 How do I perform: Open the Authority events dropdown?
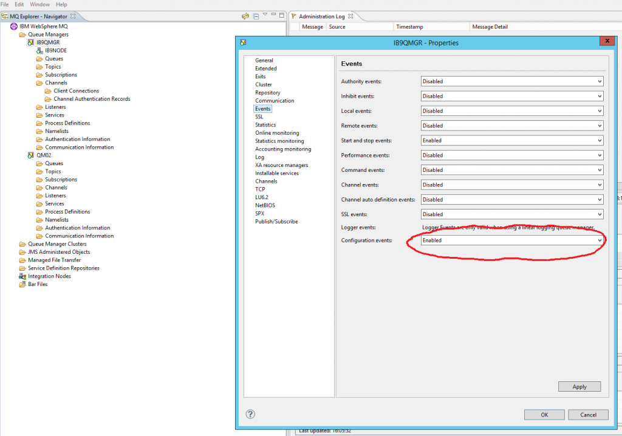pos(512,81)
